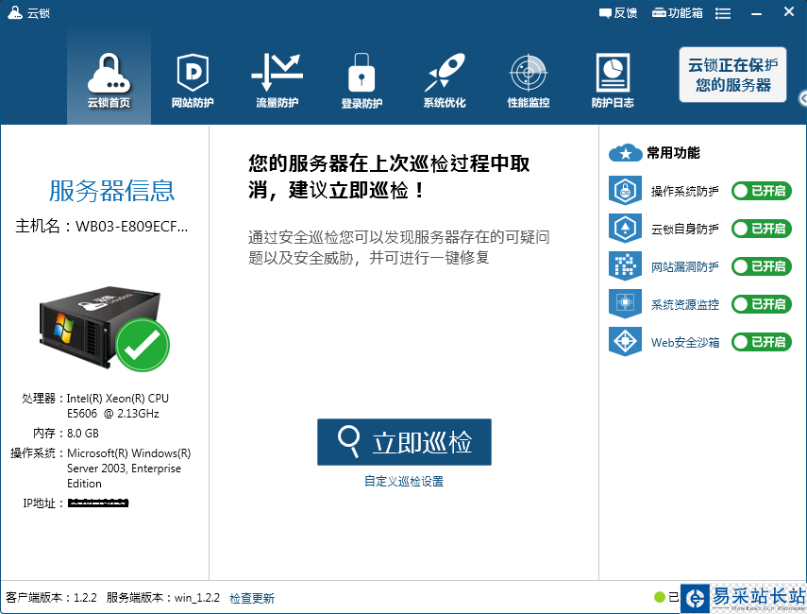The image size is (807, 614).
Task: Click 服务端版本：win_1.2.2 text
Action: point(163,598)
